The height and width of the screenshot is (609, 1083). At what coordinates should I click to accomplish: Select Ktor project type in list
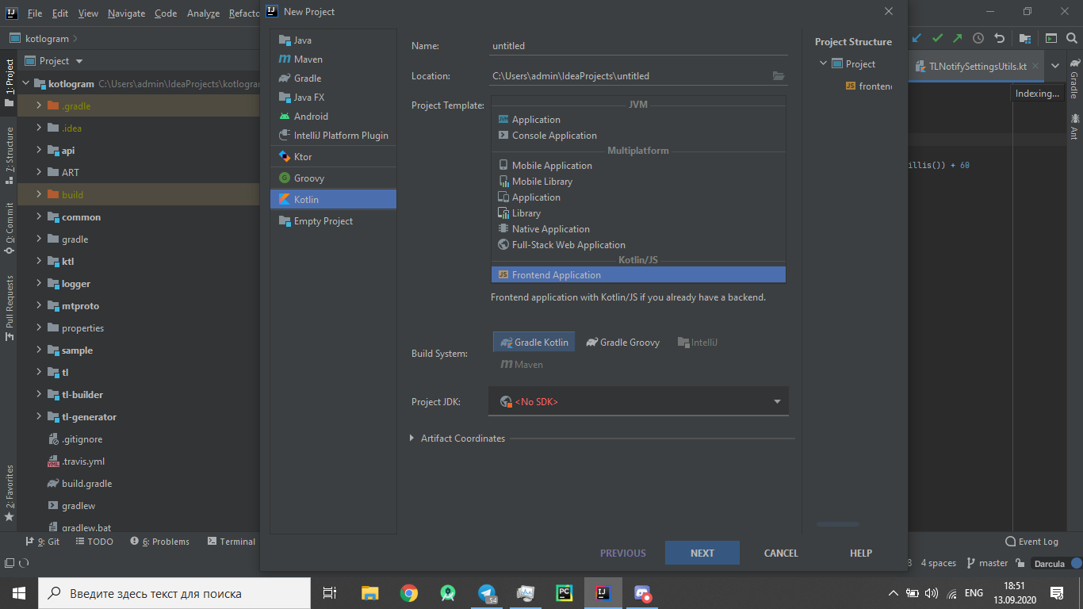click(x=333, y=156)
